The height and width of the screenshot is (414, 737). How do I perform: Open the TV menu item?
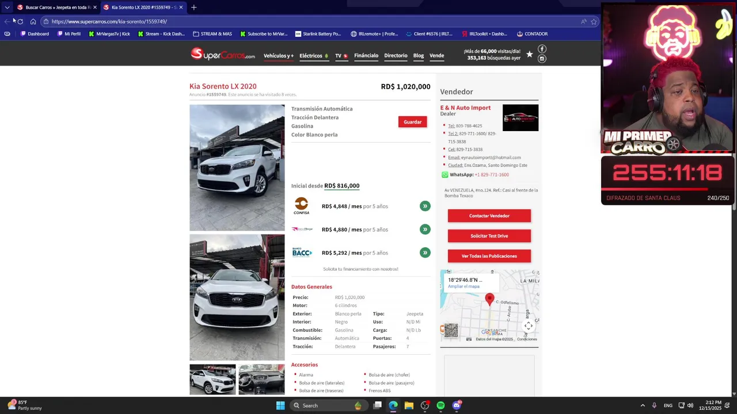click(341, 56)
